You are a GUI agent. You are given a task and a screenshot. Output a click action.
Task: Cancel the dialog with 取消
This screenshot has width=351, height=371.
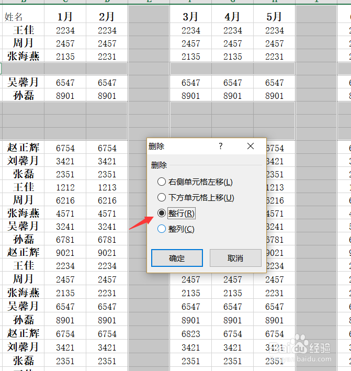(235, 258)
